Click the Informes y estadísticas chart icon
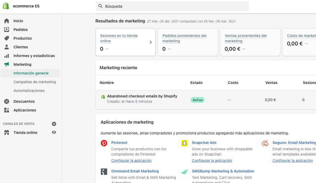 pos(7,56)
